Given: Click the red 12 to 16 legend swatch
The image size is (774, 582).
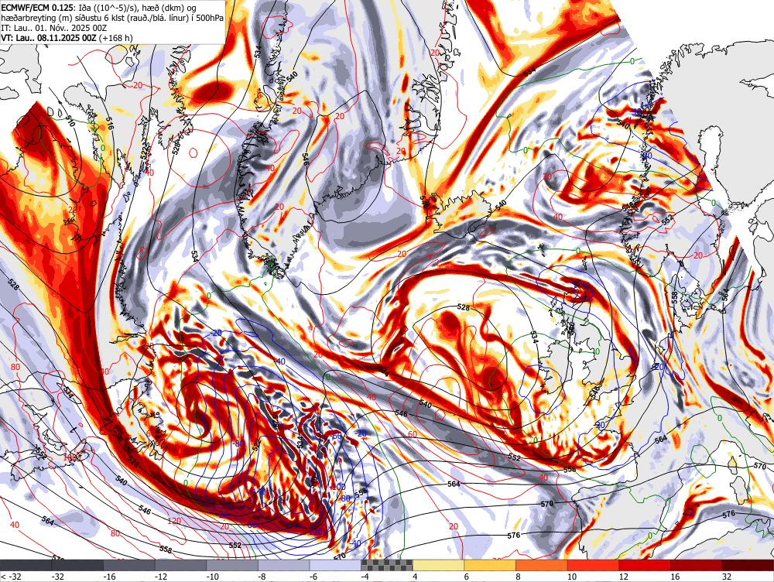Looking at the screenshot, I should pyautogui.click(x=645, y=565).
